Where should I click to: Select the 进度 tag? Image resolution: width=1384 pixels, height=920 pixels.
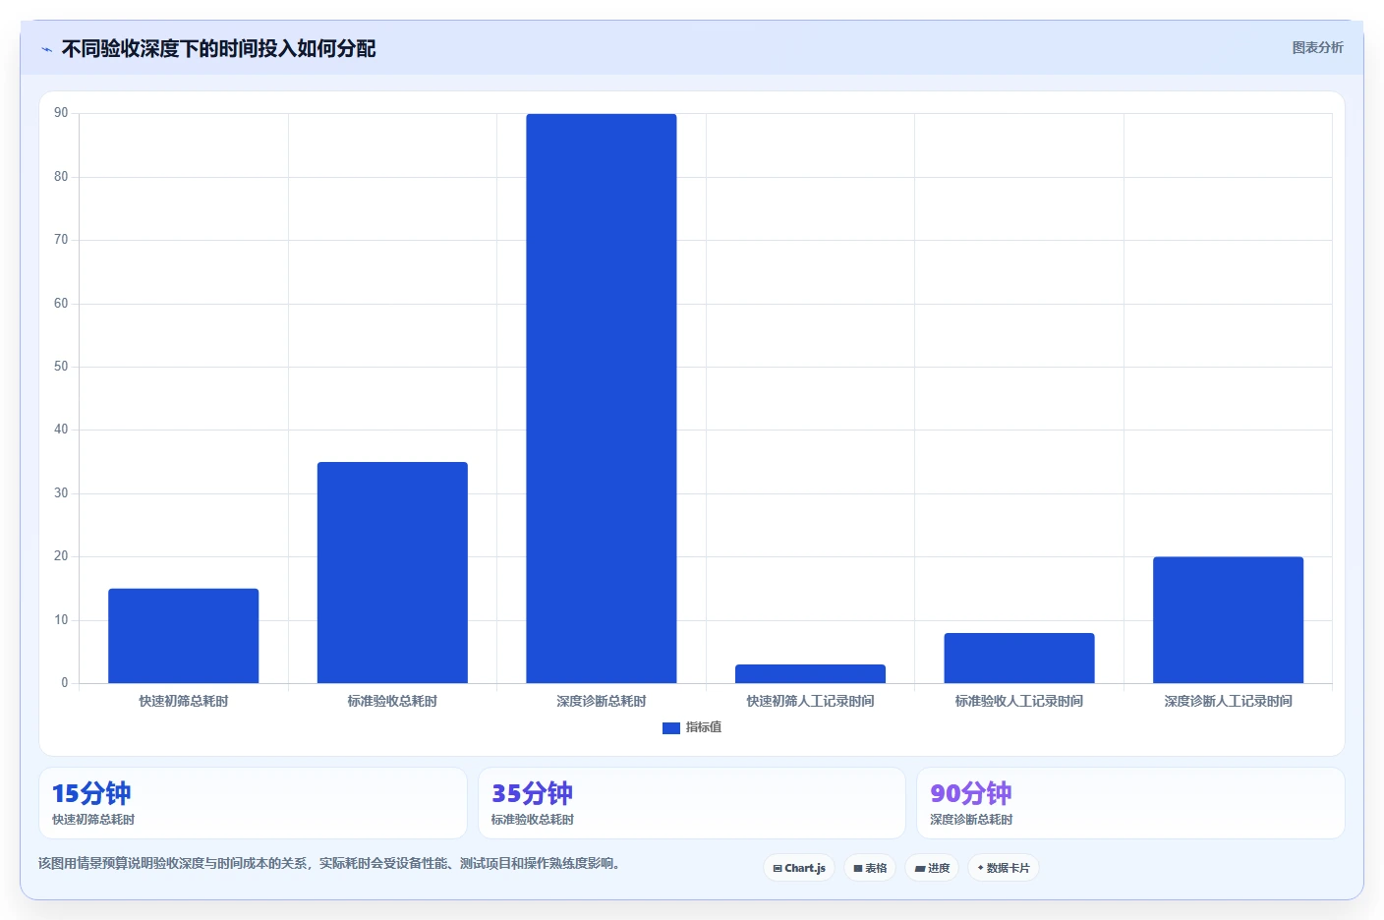[x=932, y=868]
